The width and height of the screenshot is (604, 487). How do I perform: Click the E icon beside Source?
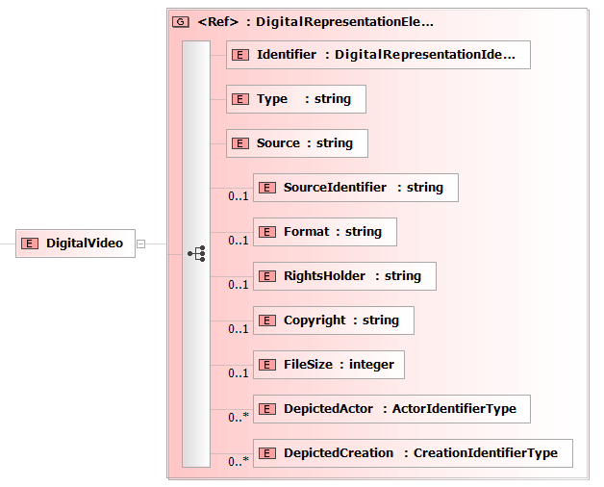(x=241, y=143)
